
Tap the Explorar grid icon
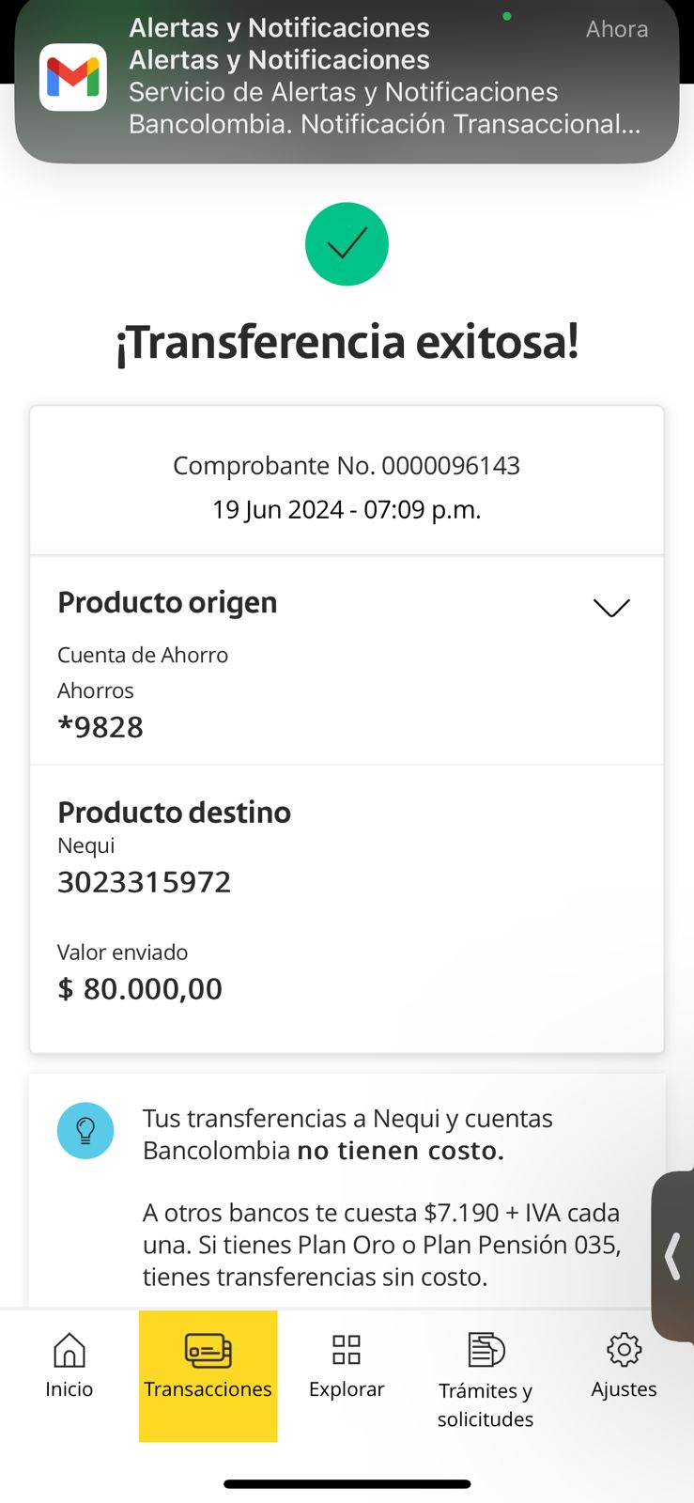point(347,1350)
